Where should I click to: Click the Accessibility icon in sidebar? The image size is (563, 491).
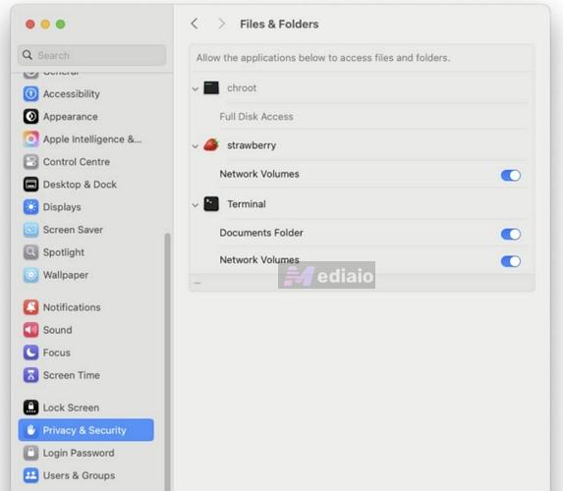click(x=30, y=93)
